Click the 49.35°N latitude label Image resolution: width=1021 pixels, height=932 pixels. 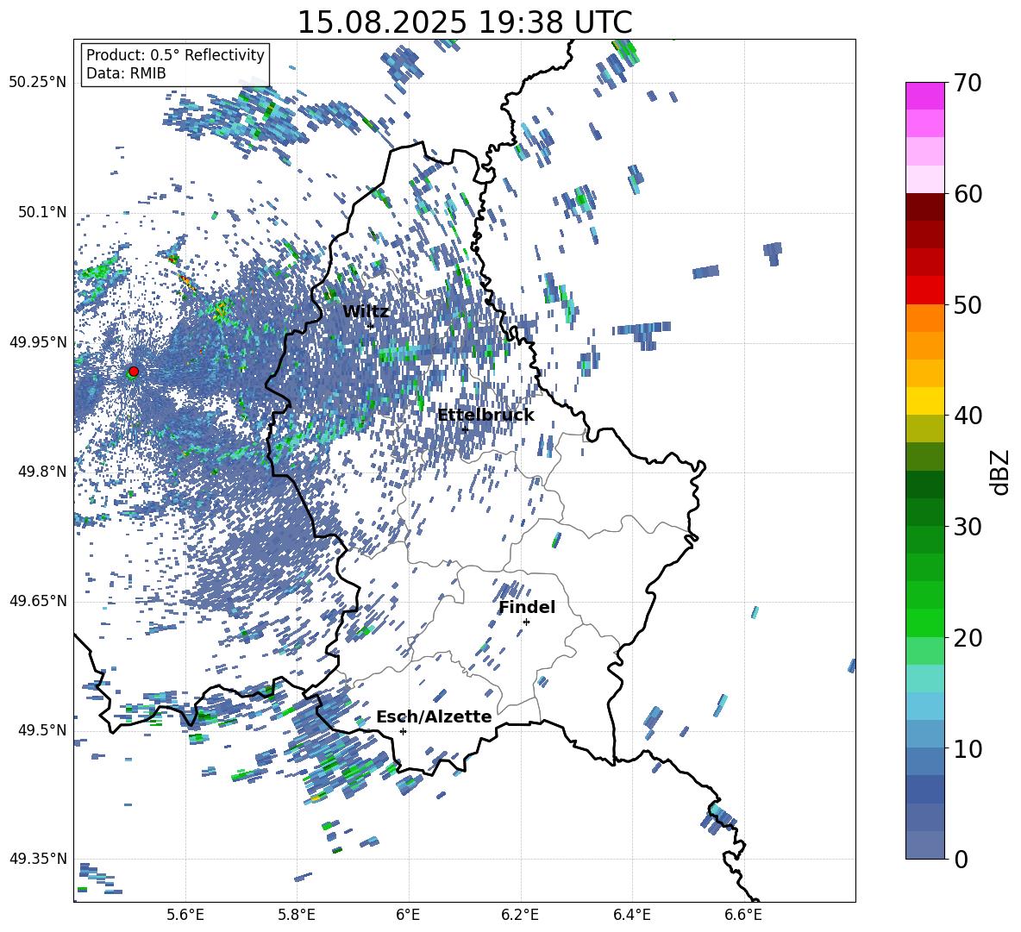[38, 859]
